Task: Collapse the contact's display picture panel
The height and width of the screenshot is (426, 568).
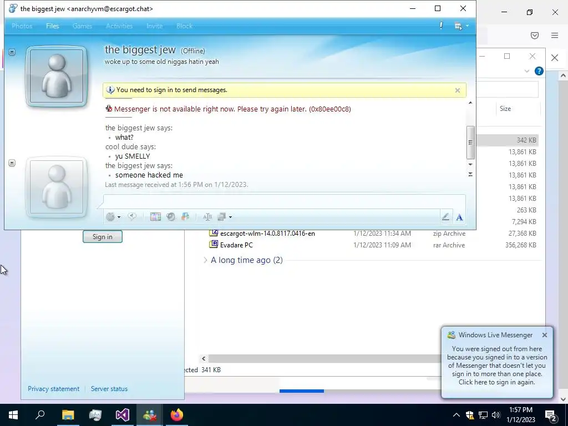Action: (12, 52)
